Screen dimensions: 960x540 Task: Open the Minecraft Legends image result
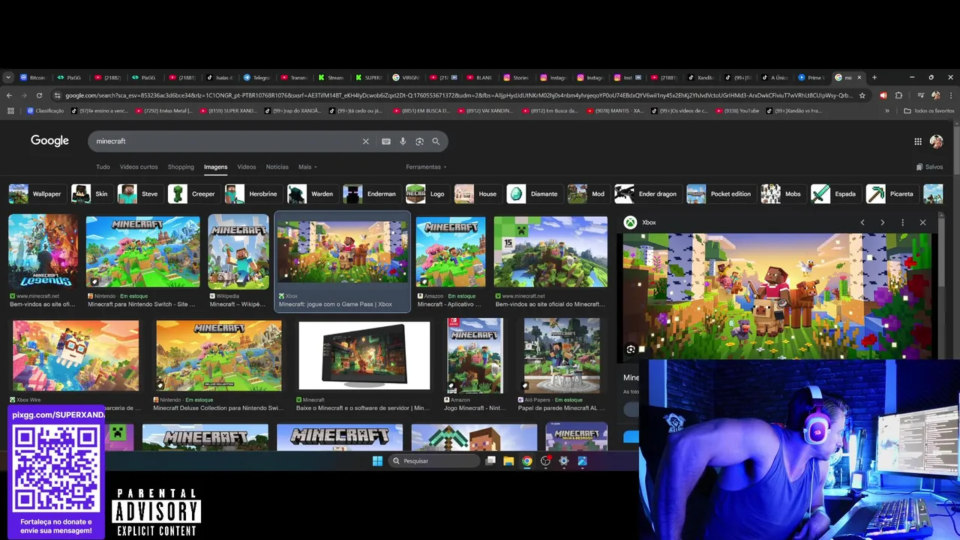(x=43, y=252)
